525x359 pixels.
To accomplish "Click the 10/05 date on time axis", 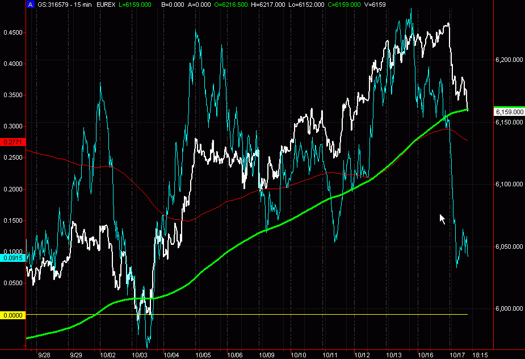I will pyautogui.click(x=203, y=355).
